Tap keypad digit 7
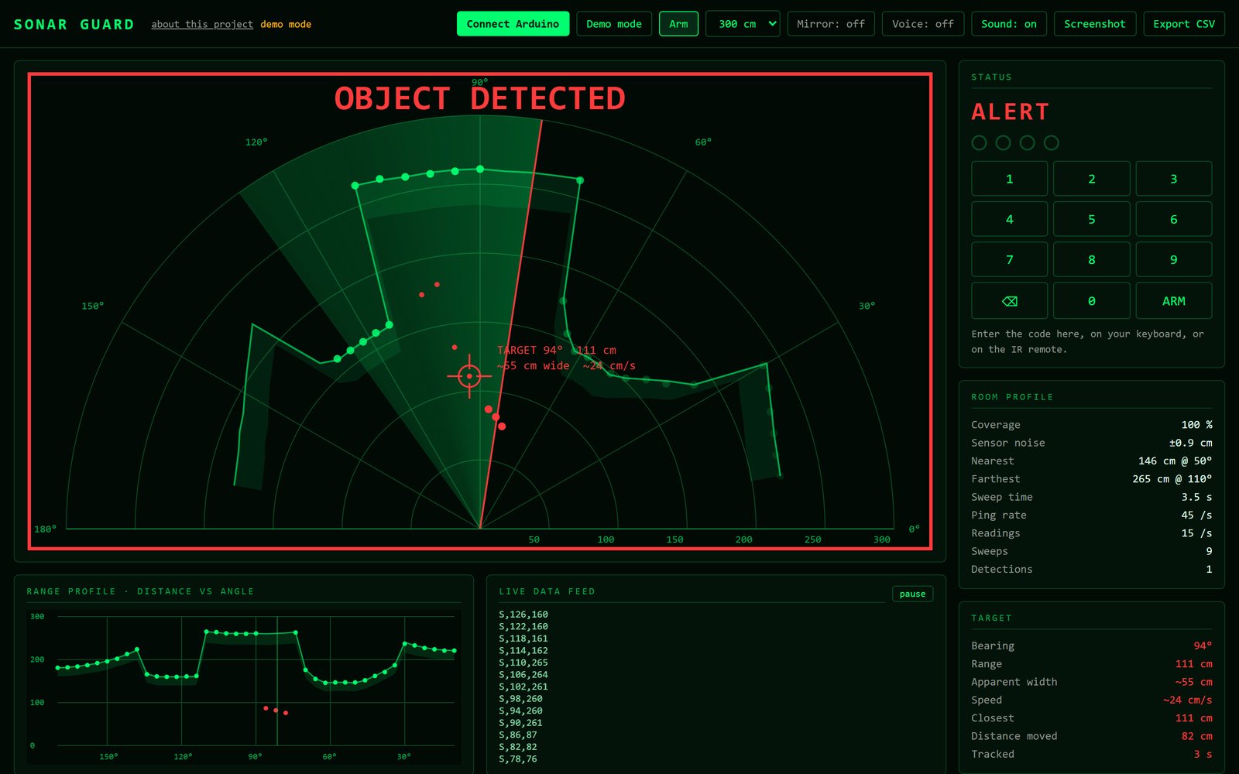The height and width of the screenshot is (774, 1239). point(1009,260)
